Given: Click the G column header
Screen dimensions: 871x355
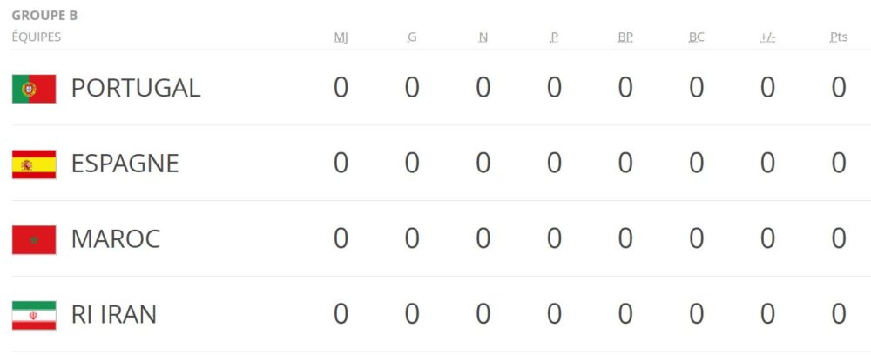Looking at the screenshot, I should pyautogui.click(x=412, y=37).
